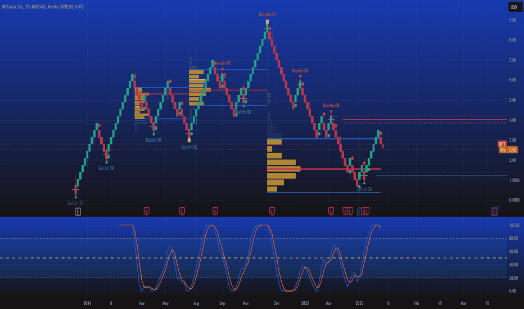Select the Bearish OB label near the 7.00 level

pyautogui.click(x=222, y=63)
